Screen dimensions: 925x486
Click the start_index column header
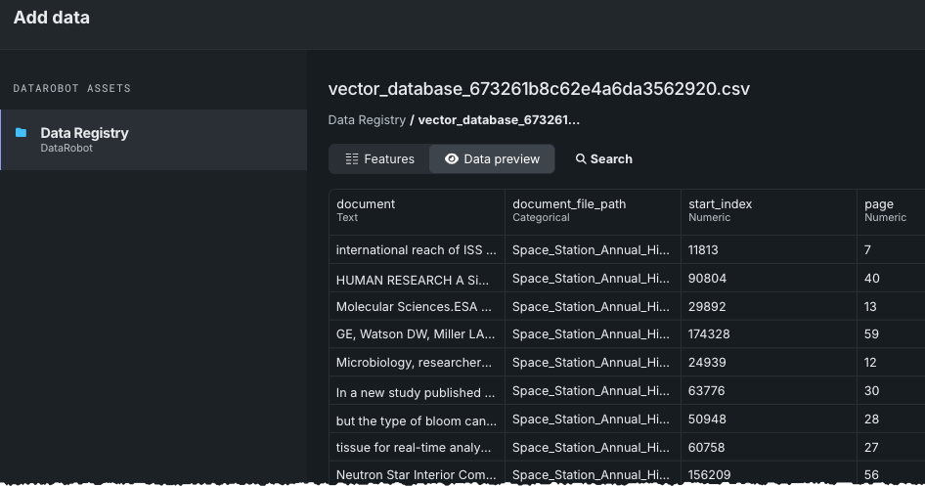coord(720,204)
